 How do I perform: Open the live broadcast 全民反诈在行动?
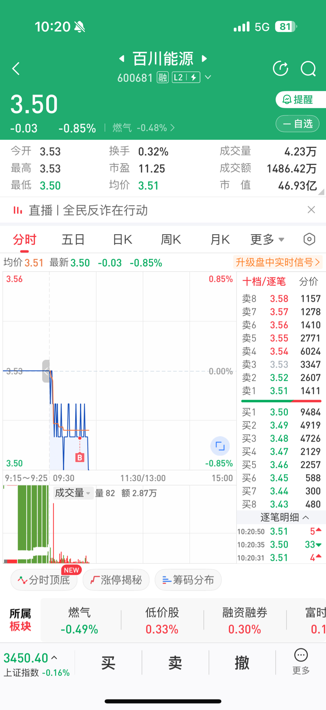[88, 210]
